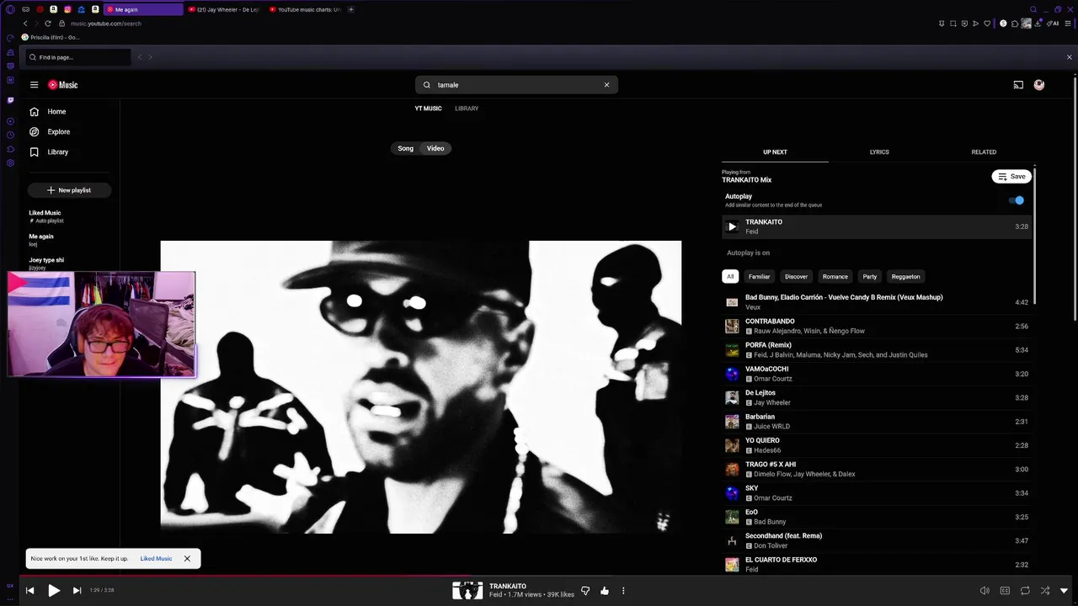Click the Find in page field

pyautogui.click(x=78, y=57)
